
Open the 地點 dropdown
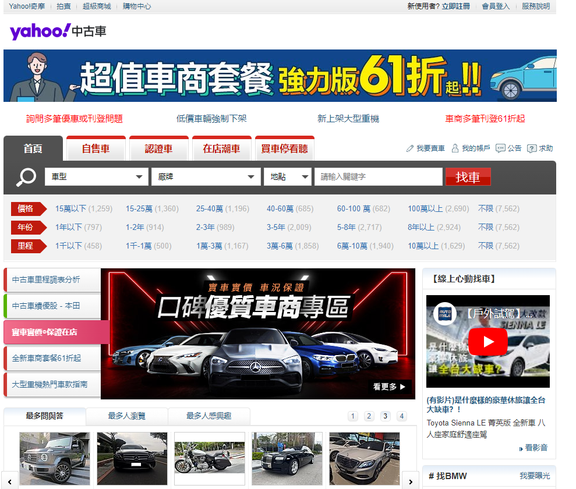click(x=288, y=177)
